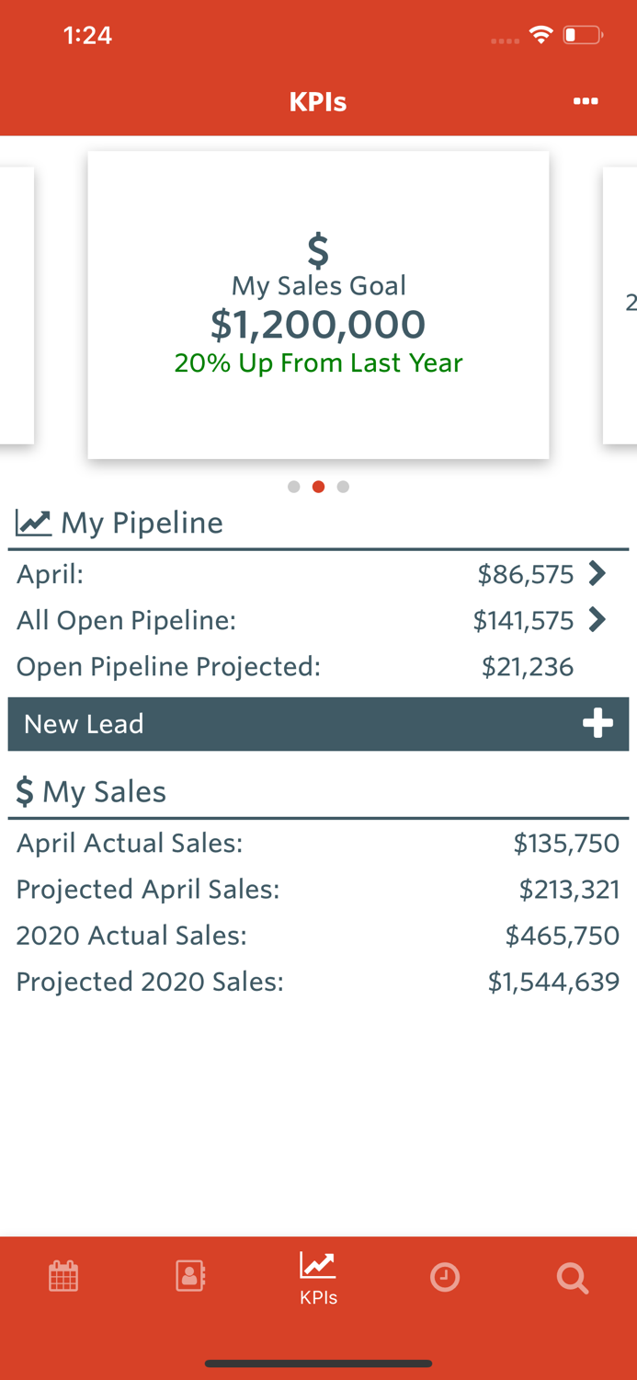This screenshot has width=637, height=1380.
Task: Tap the plus icon on New Lead bar
Action: click(598, 723)
